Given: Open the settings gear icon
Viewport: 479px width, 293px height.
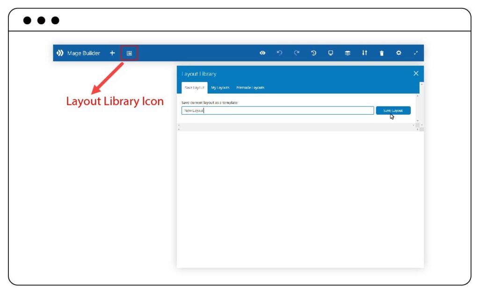Looking at the screenshot, I should (x=399, y=53).
